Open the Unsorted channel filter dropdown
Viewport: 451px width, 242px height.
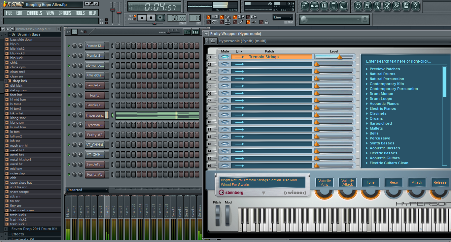(x=87, y=190)
